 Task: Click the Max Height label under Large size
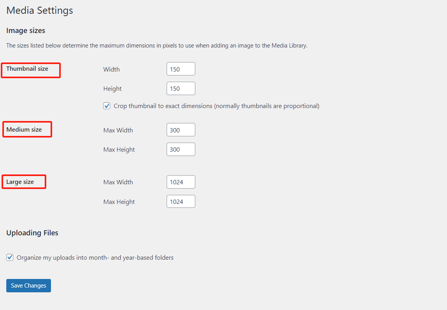119,202
